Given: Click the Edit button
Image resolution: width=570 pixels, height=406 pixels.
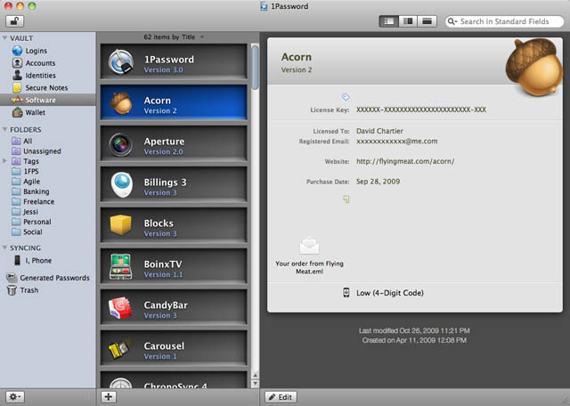Looking at the screenshot, I should 281,397.
